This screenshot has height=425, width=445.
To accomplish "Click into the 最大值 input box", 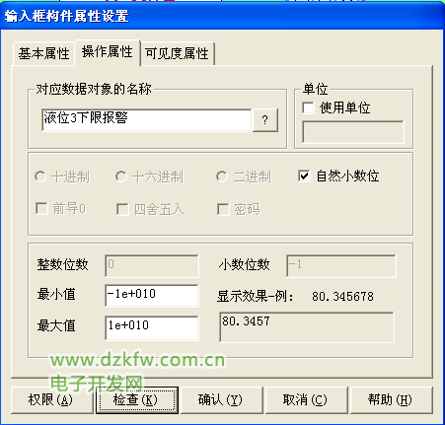I will tap(152, 327).
